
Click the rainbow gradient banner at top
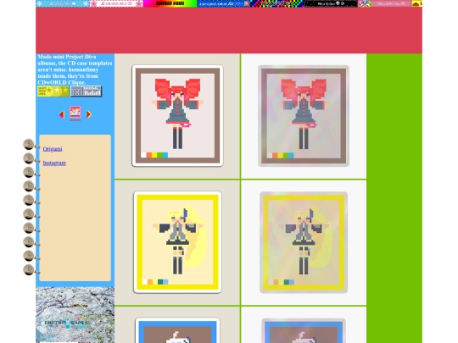170,3
